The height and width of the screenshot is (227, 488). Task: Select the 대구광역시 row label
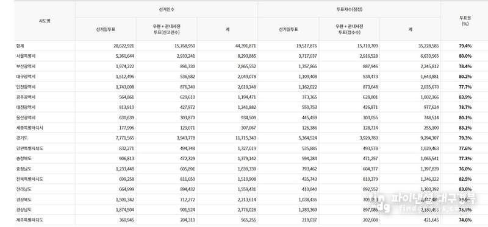coord(26,77)
